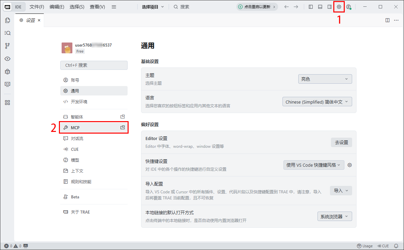Click the 点击重启以更新 update button
The image size is (404, 250).
click(x=257, y=7)
